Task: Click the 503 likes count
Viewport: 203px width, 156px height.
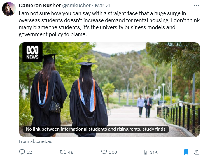Action: click(x=113, y=152)
